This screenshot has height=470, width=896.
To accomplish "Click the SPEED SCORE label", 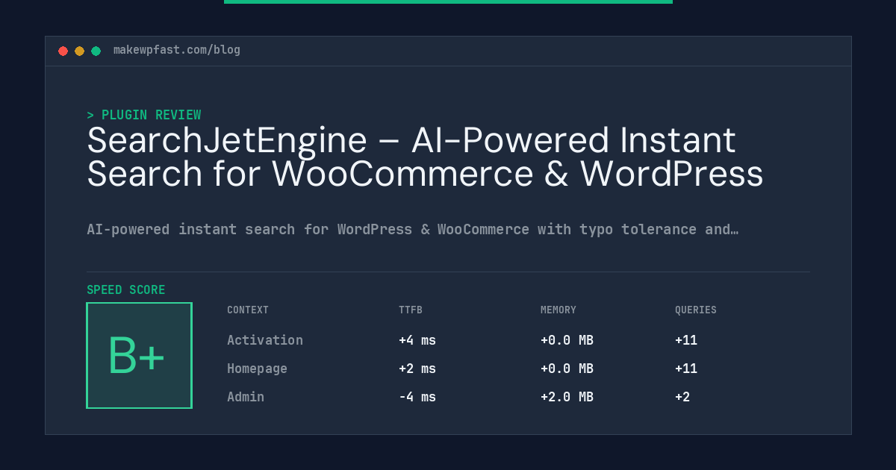I will tap(126, 290).
